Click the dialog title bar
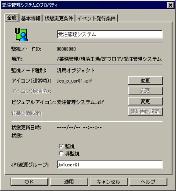 (x=83, y=5)
